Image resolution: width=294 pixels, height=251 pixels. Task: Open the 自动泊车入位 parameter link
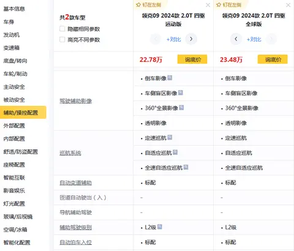click(x=75, y=242)
